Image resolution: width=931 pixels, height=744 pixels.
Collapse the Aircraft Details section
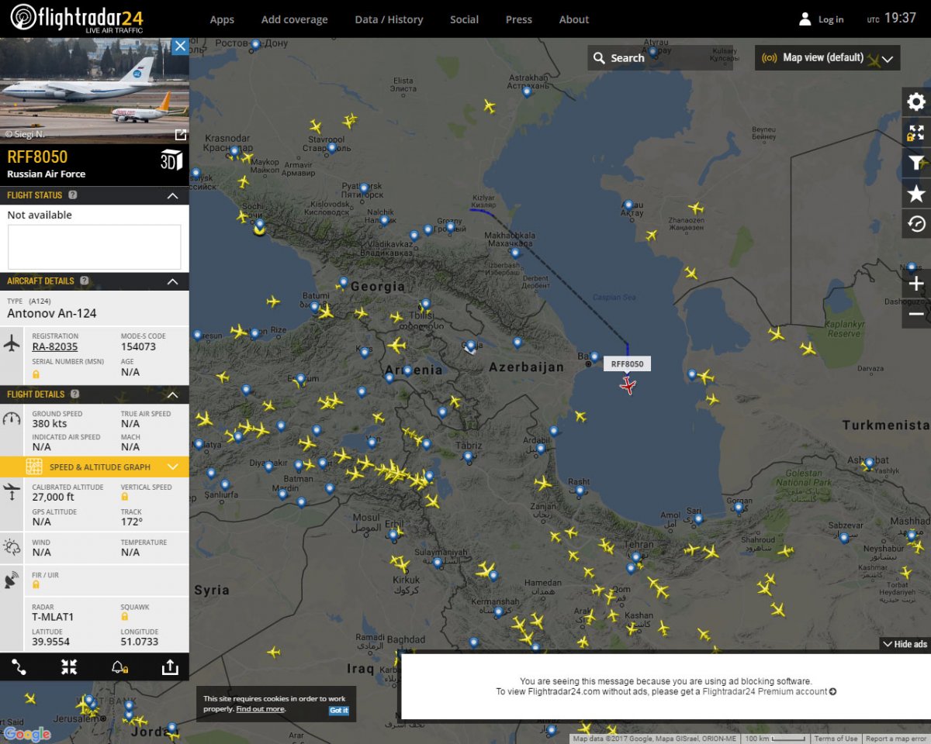pos(173,281)
